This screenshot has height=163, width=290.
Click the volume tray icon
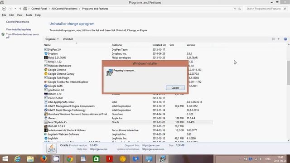click(260, 159)
